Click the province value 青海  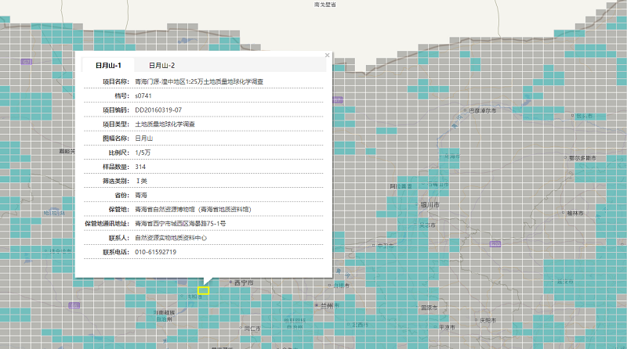(x=141, y=196)
